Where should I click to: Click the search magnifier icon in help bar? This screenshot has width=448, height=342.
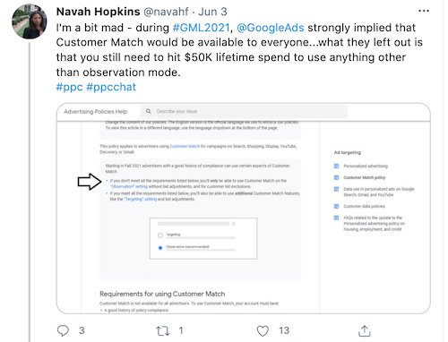click(149, 111)
